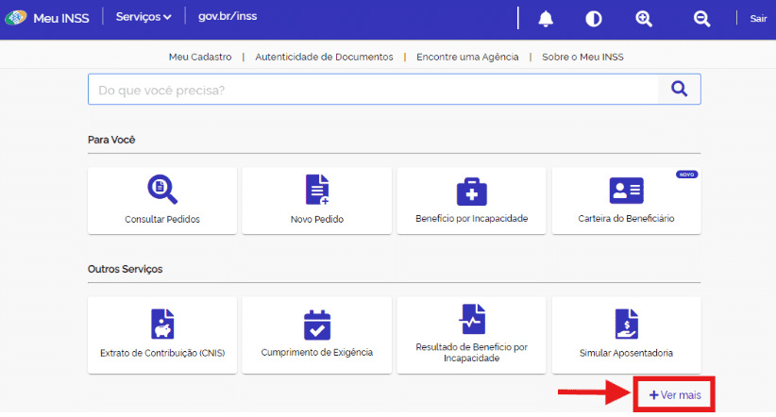Click the Novo Pedido document icon

(x=317, y=190)
